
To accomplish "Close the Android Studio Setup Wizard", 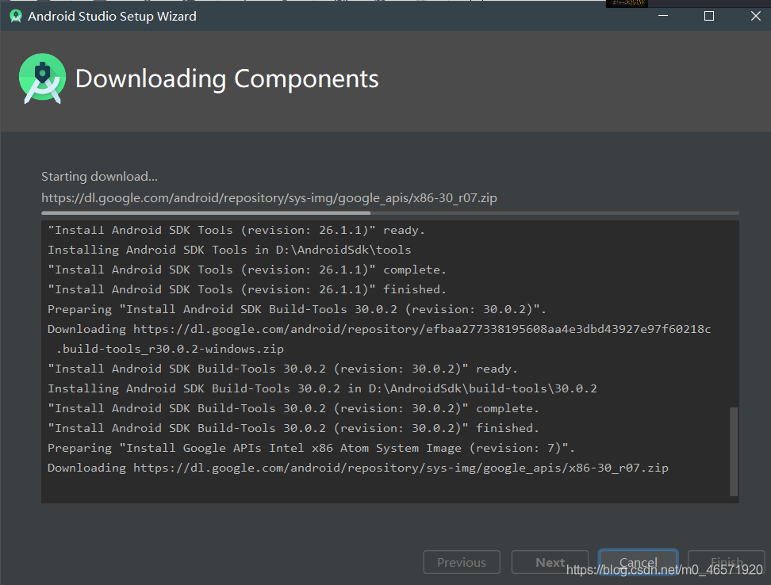I will (x=756, y=16).
